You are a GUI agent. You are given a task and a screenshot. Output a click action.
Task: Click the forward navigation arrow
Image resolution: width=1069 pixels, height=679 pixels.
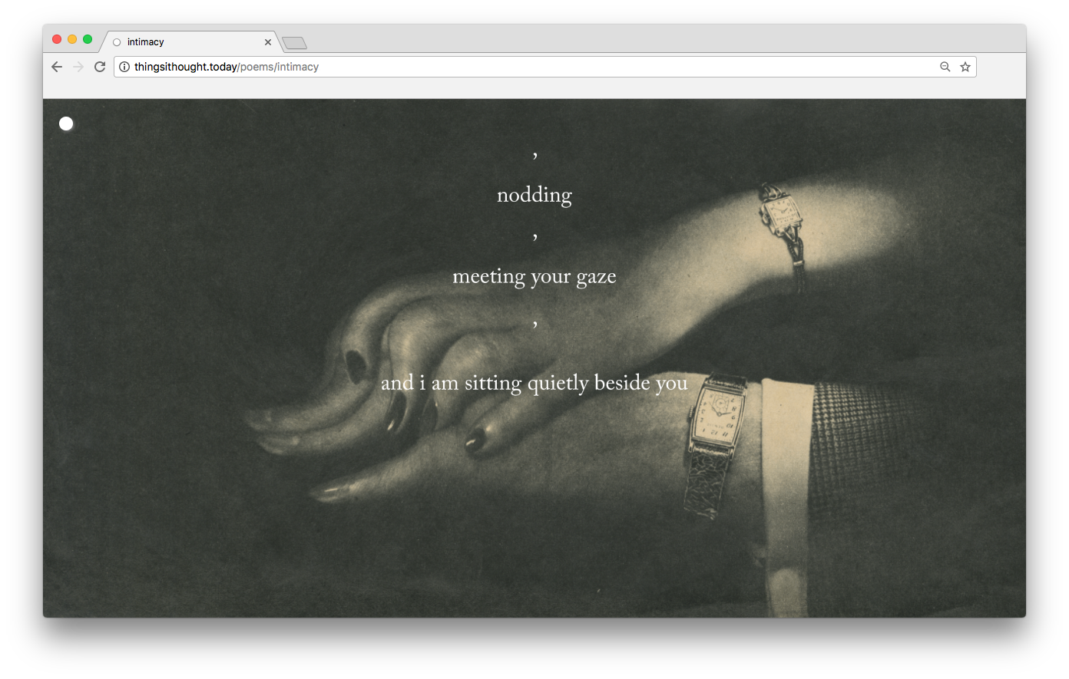click(78, 67)
